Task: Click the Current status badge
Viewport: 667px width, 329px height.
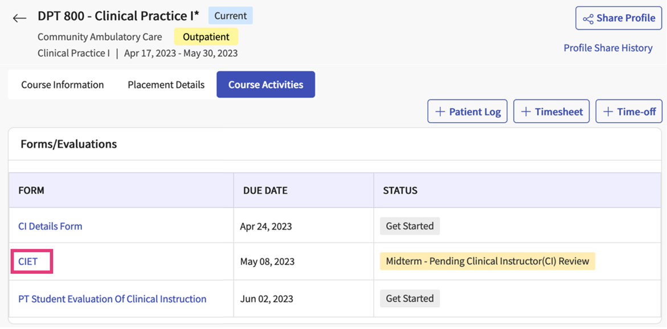Action: tap(230, 16)
